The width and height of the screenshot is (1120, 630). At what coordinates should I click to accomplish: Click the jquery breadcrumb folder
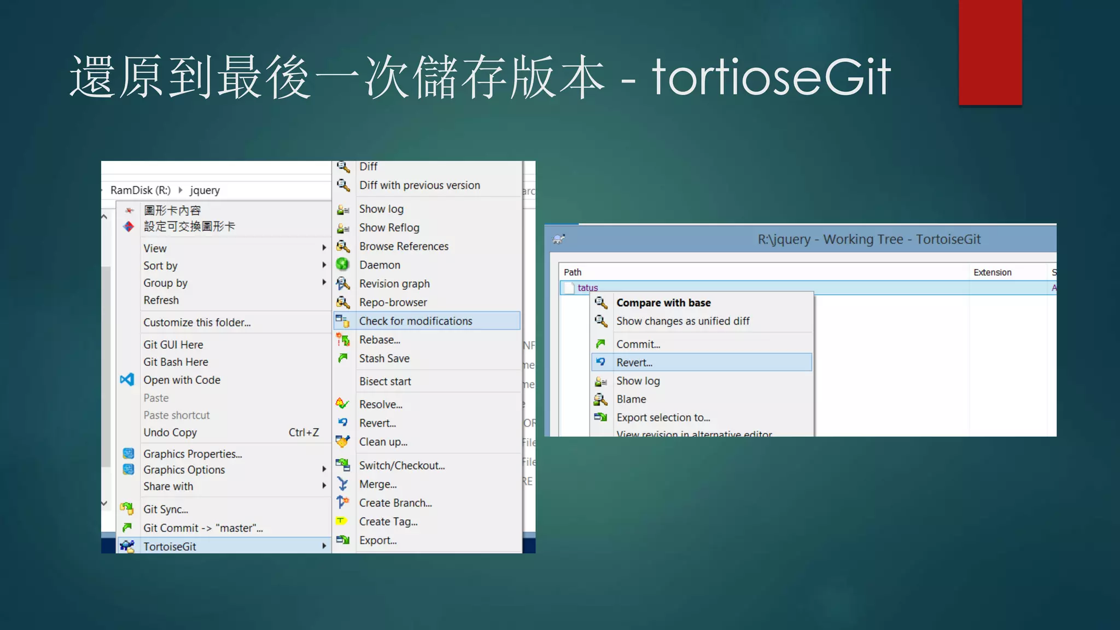click(x=205, y=190)
